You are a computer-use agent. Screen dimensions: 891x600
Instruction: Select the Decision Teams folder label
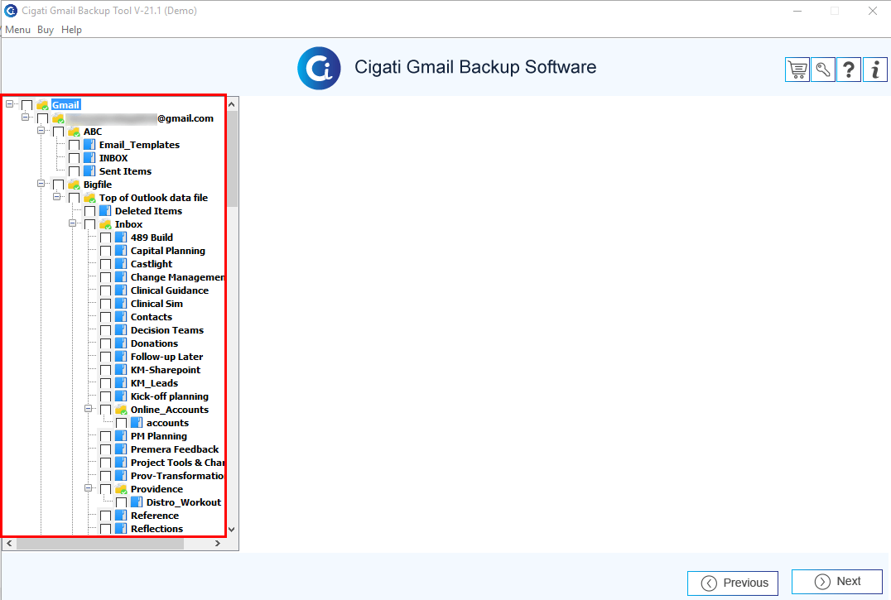coord(167,330)
